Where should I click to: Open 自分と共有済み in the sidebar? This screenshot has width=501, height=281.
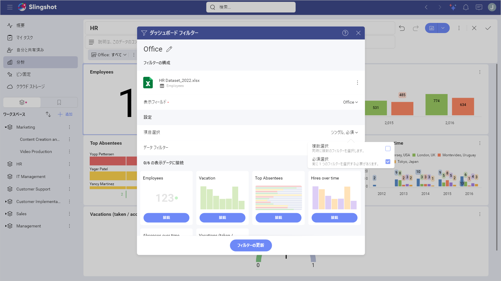click(41, 50)
